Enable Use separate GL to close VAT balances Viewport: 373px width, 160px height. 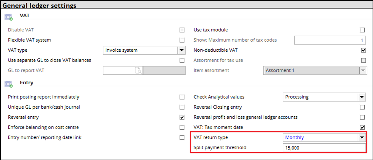(x=182, y=60)
